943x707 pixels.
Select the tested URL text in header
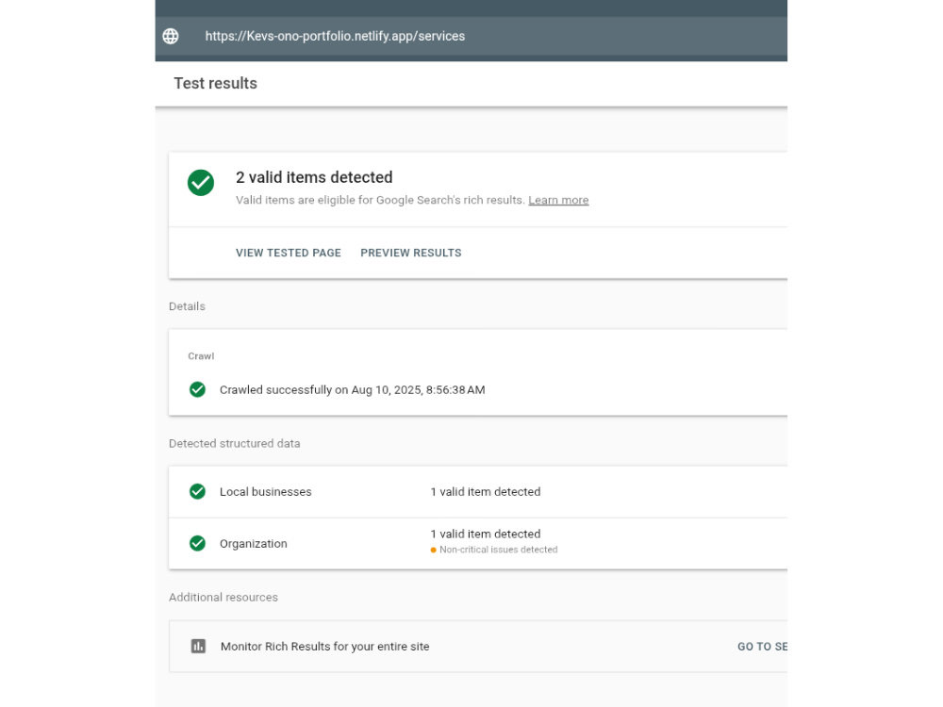(335, 36)
